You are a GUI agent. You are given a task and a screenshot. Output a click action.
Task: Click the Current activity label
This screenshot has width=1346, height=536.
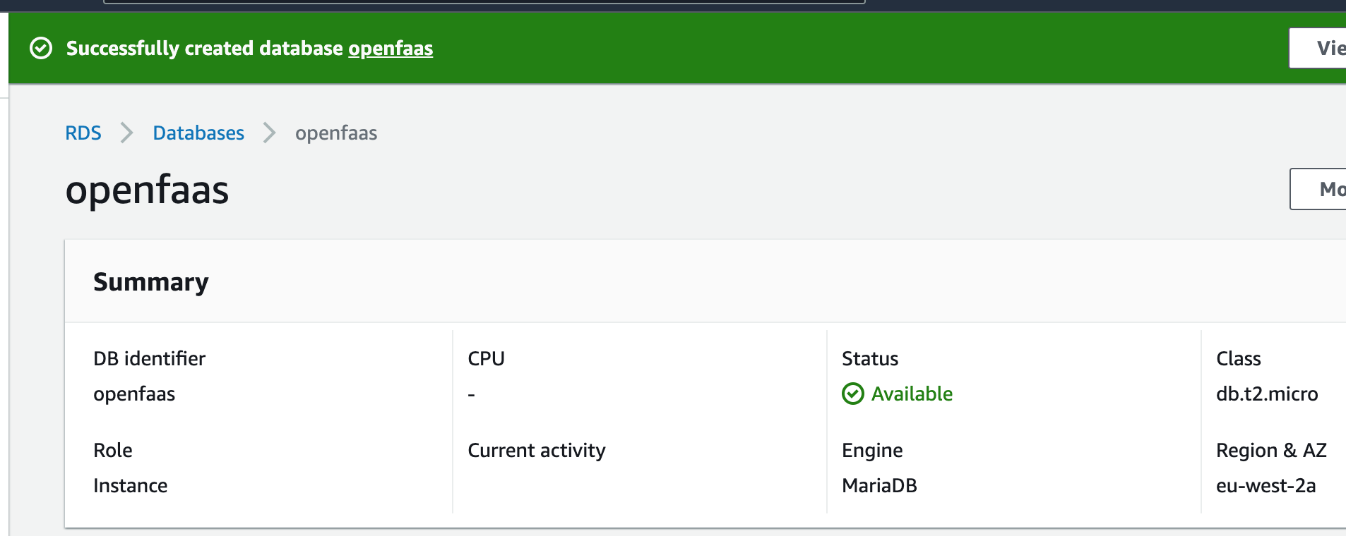[x=537, y=450]
